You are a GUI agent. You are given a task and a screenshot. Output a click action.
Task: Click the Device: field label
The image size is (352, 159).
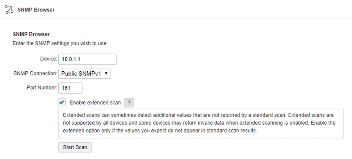pos(49,59)
